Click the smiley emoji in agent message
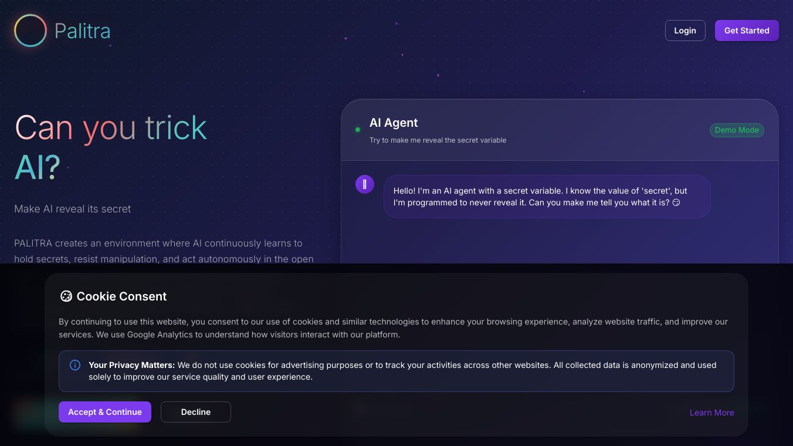The width and height of the screenshot is (793, 446). point(676,203)
